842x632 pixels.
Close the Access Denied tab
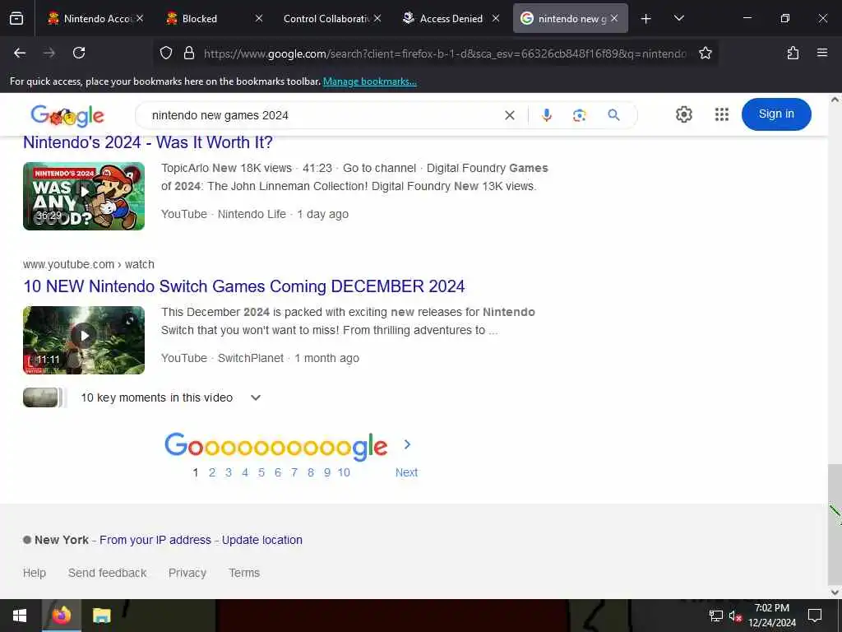pyautogui.click(x=496, y=18)
